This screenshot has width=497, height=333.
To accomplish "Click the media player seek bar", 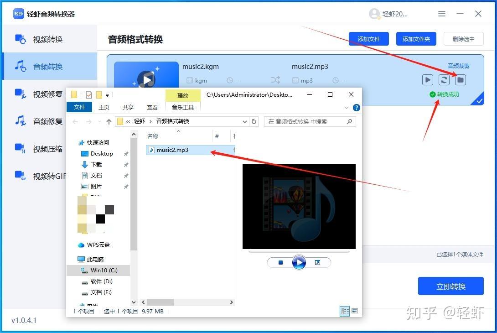I will coord(299,251).
